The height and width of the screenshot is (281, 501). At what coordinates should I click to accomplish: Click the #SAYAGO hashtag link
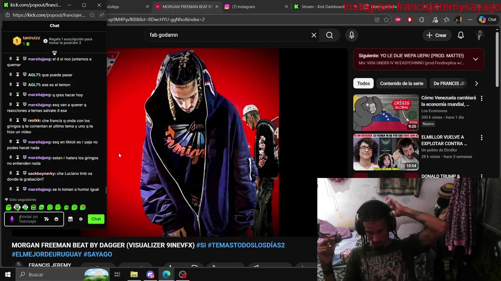tap(98, 254)
